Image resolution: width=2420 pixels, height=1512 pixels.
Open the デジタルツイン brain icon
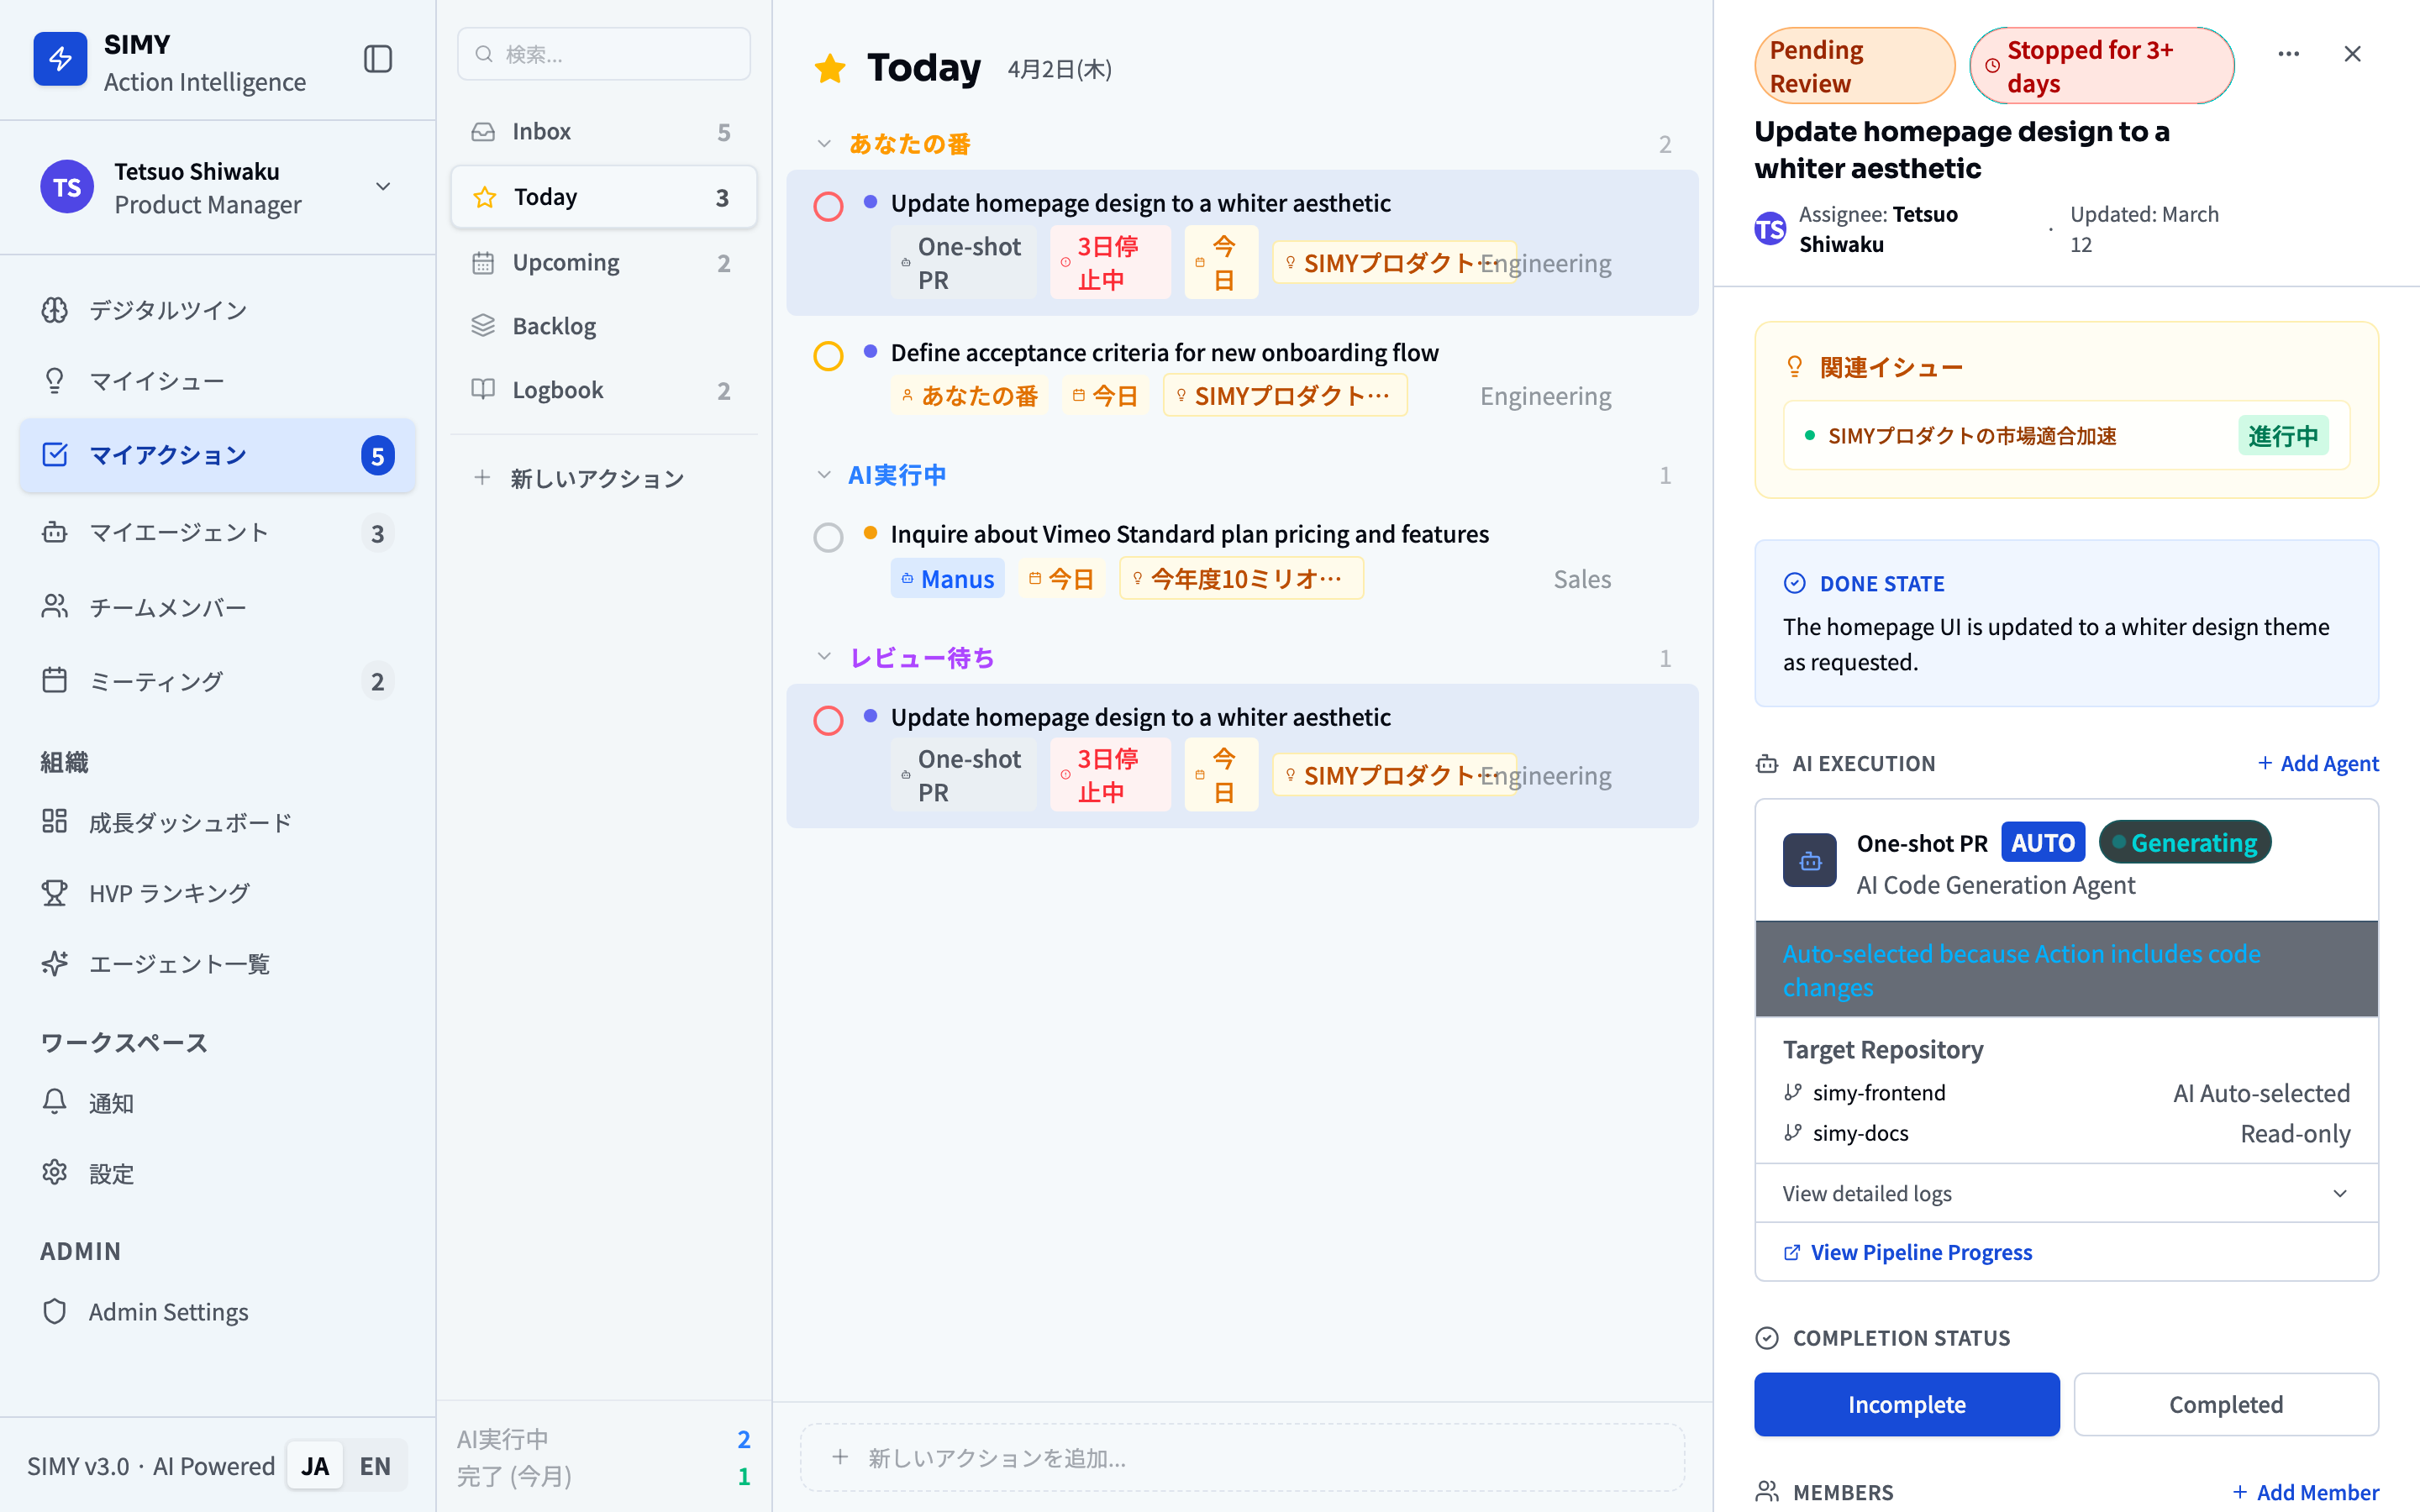pos(54,310)
